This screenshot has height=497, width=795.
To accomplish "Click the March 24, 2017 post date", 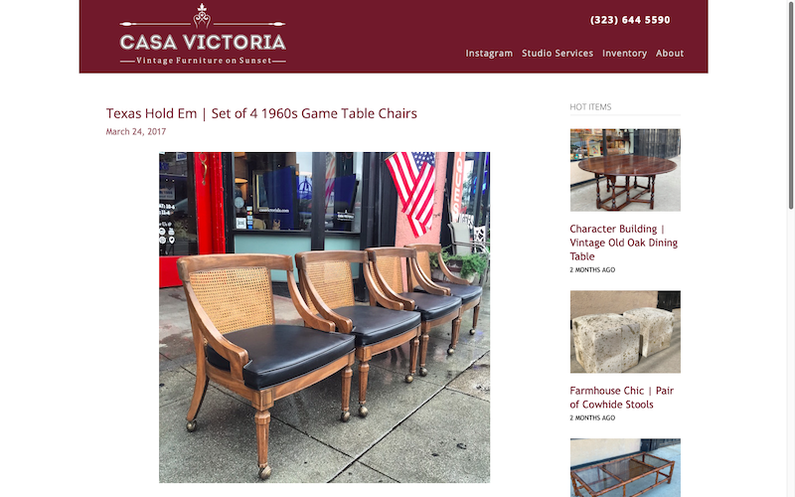I will [136, 132].
